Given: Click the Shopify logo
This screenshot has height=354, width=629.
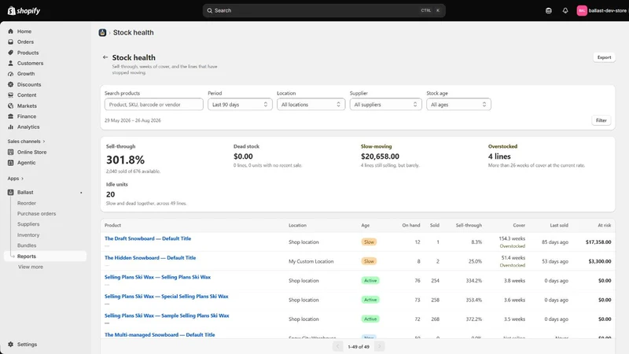Looking at the screenshot, I should click(24, 11).
